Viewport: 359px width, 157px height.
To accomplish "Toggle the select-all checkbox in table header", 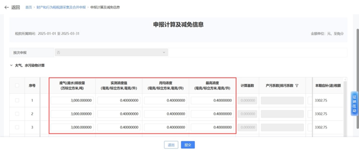I will [x=17, y=85].
